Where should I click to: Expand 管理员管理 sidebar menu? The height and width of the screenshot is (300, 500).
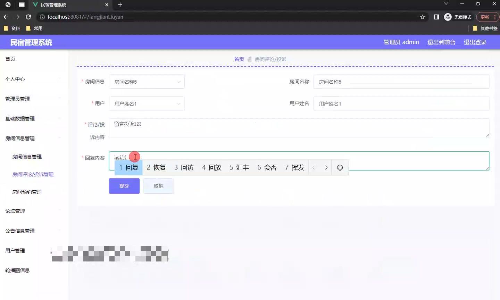pyautogui.click(x=34, y=99)
